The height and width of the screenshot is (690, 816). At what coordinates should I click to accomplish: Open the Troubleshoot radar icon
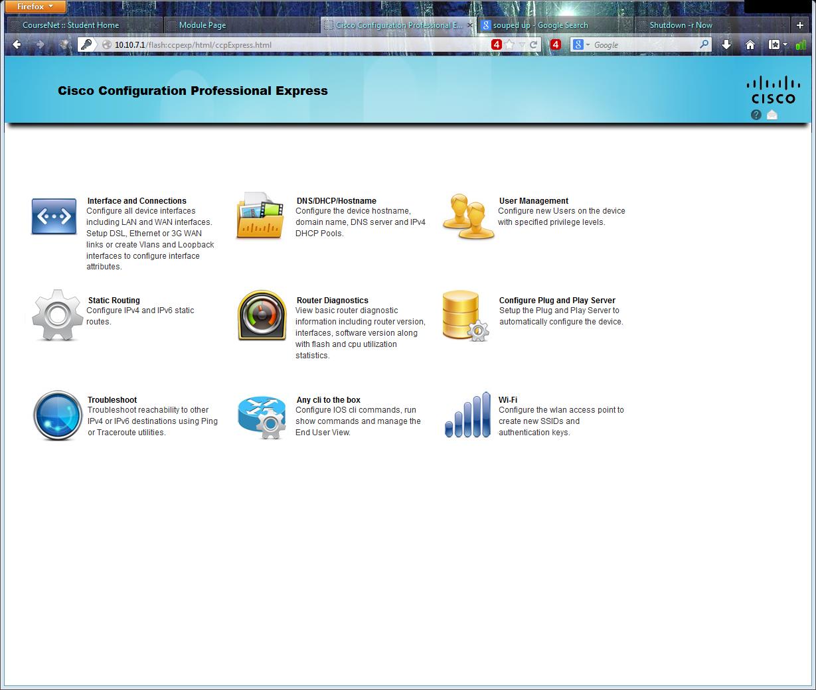click(x=57, y=416)
